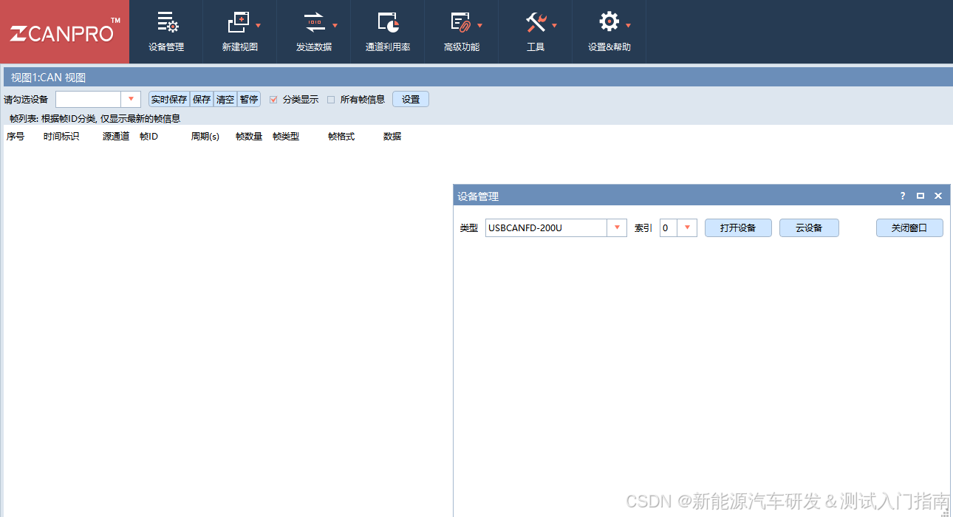Image resolution: width=953 pixels, height=517 pixels.
Task: Click the 数据 column header
Action: point(392,137)
